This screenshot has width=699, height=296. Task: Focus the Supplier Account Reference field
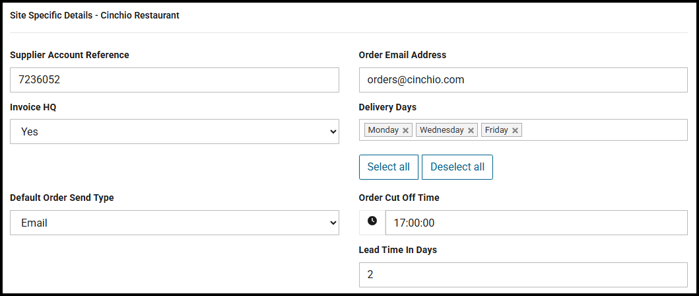click(174, 80)
